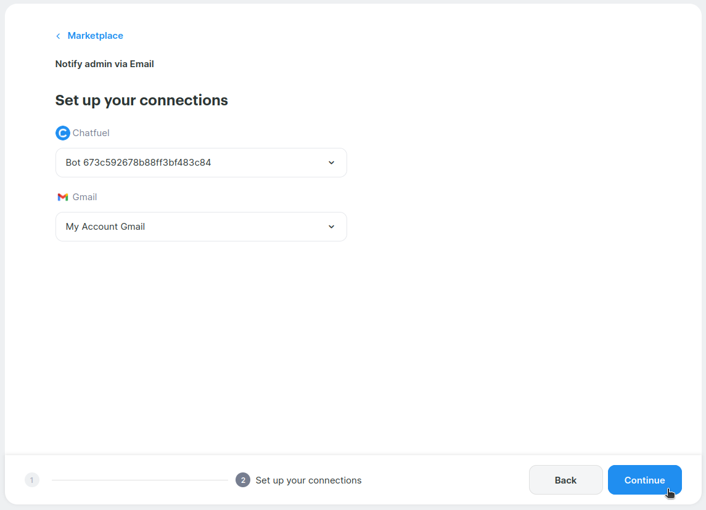The image size is (706, 510).
Task: Click the 'Set up your connections' step label
Action: point(308,480)
